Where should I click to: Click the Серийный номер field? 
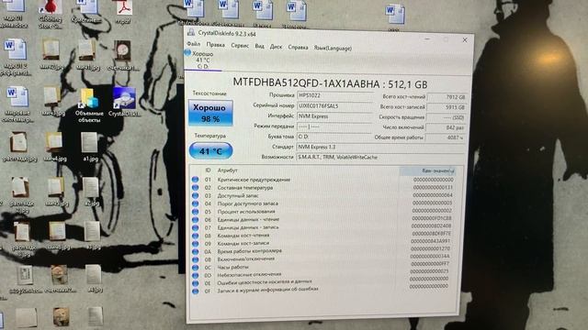[x=334, y=106]
